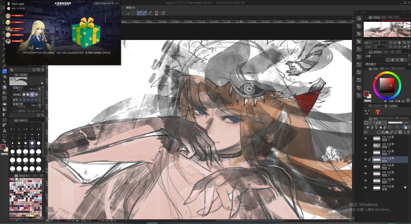411x224 pixels.
Task: Select the Balloon tool in toolbar
Action: [4, 136]
